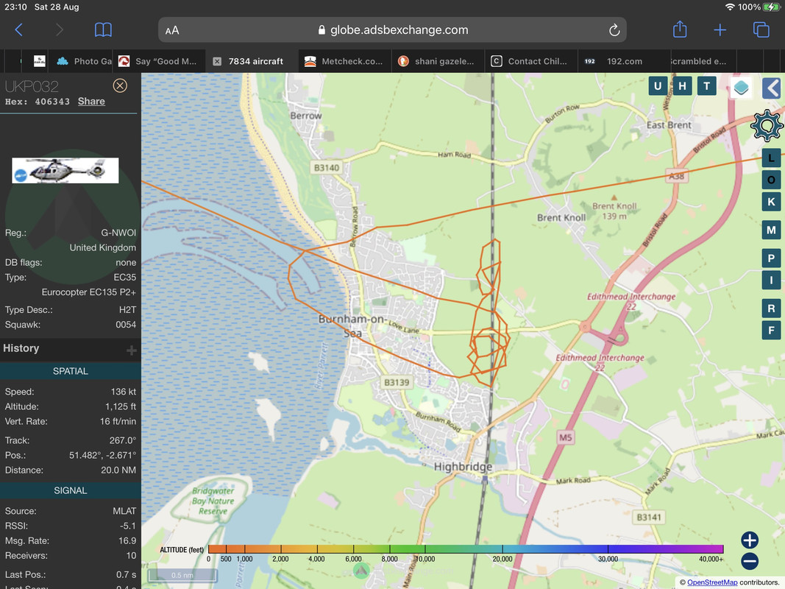Click the Hex 406343 value
Image resolution: width=785 pixels, height=589 pixels.
click(x=52, y=102)
